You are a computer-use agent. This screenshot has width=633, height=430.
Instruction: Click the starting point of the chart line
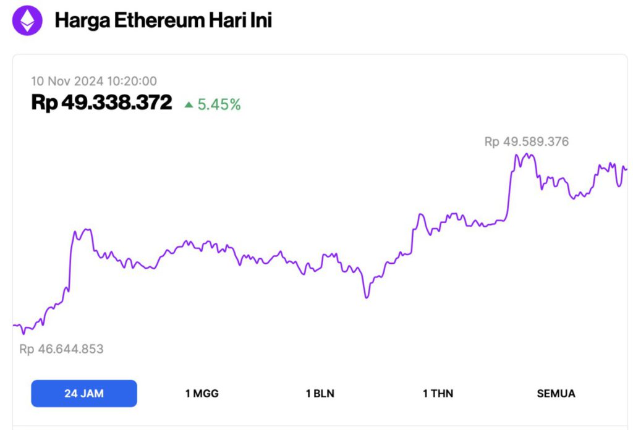coord(14,324)
